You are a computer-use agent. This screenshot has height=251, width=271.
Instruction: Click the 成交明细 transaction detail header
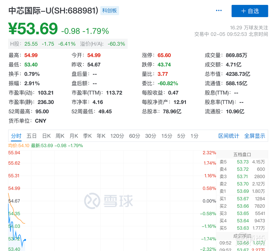tap(242, 236)
